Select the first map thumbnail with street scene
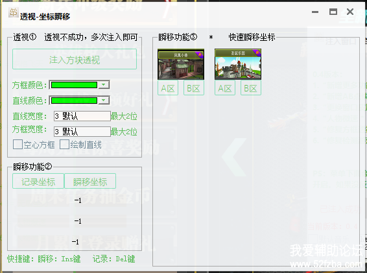The height and width of the screenshot is (273, 367). coord(181,64)
